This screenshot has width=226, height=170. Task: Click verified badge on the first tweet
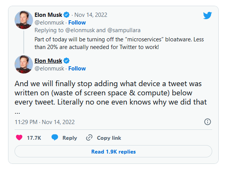66,15
